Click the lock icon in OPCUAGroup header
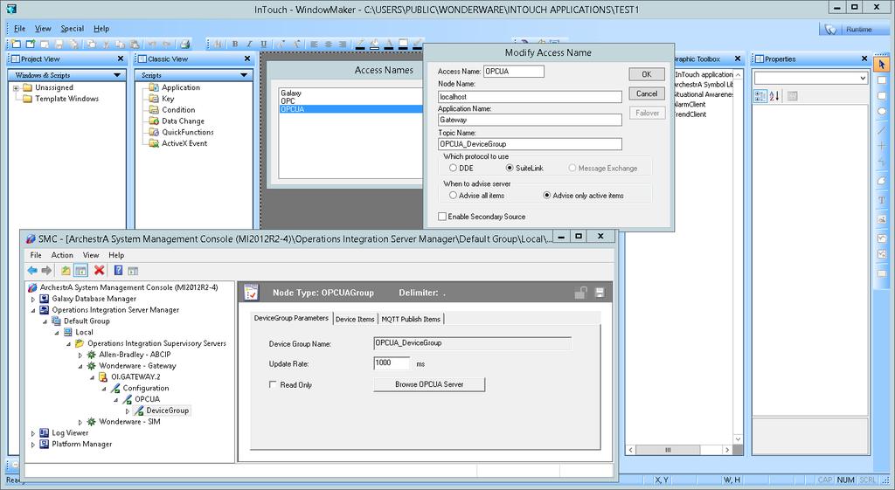895x490 pixels. [580, 293]
